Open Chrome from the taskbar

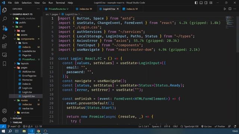(38, 131)
